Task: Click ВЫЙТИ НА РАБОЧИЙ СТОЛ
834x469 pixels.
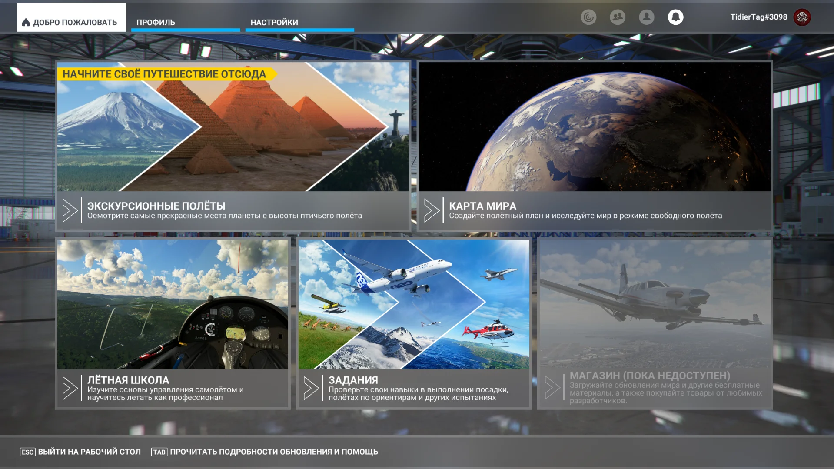Action: point(90,452)
